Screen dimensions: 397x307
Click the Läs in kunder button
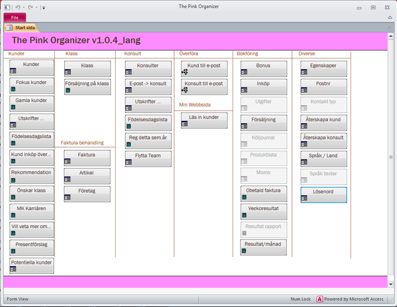(204, 120)
